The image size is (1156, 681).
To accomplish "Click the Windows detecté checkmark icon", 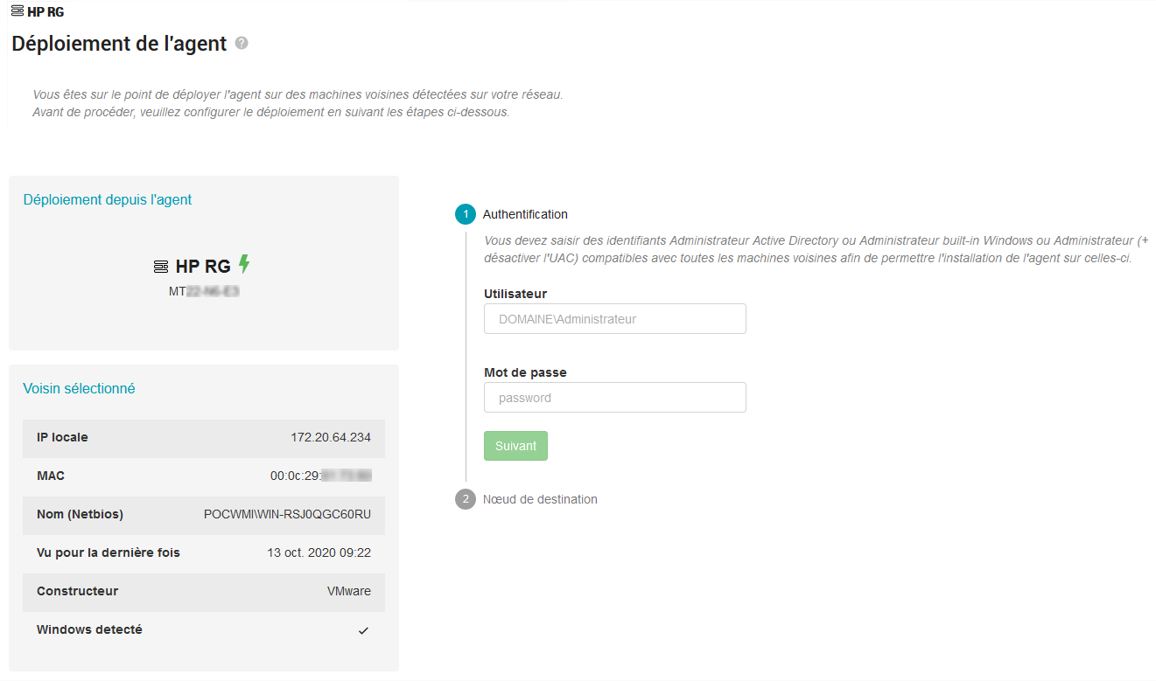I will [x=363, y=630].
